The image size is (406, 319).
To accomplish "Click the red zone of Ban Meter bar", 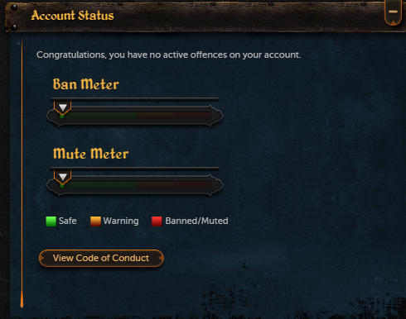I will 192,116.
